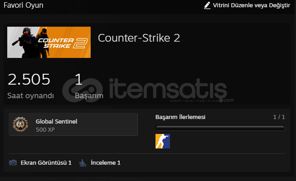Click the thumbs-up review icon
The height and width of the screenshot is (181, 296).
click(x=82, y=163)
